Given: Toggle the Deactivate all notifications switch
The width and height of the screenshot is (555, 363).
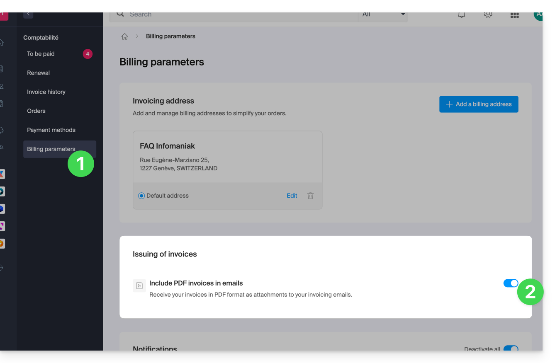Looking at the screenshot, I should tap(511, 348).
